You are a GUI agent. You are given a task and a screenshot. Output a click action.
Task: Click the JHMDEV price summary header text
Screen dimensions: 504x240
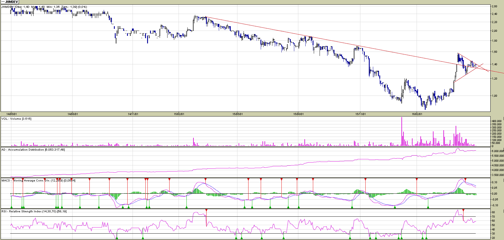[44, 7]
